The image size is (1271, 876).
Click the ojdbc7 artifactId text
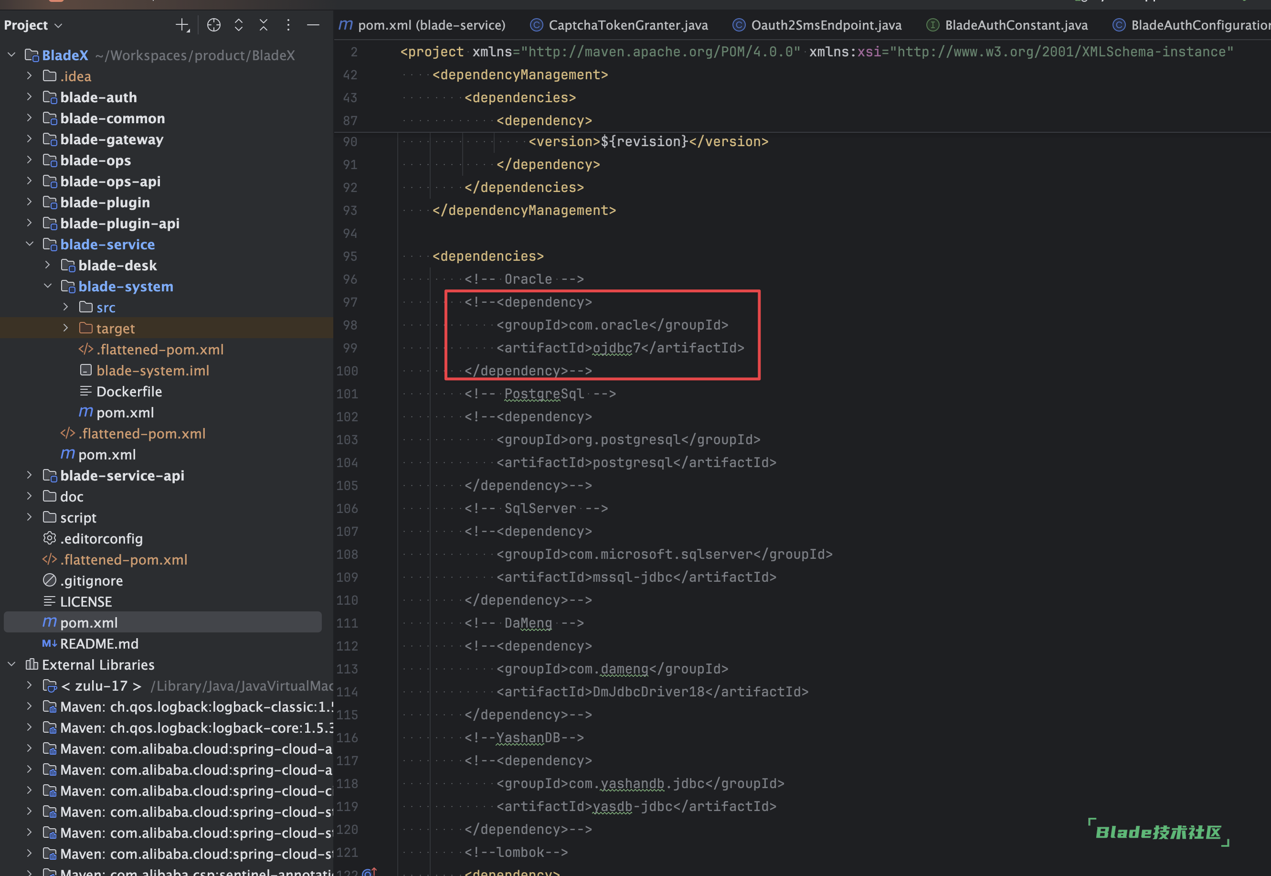pos(616,348)
